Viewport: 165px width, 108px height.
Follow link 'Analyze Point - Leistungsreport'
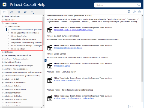(x=67, y=80)
